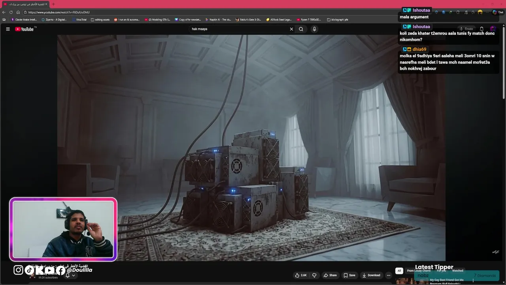The height and width of the screenshot is (285, 506).
Task: Open 'My Gay Best Friend Got Me' video
Action: [447, 280]
